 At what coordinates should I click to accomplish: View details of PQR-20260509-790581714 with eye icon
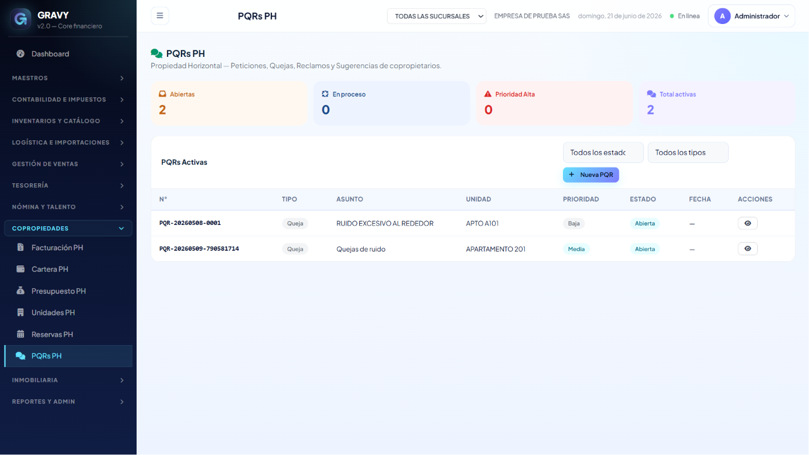pos(748,249)
